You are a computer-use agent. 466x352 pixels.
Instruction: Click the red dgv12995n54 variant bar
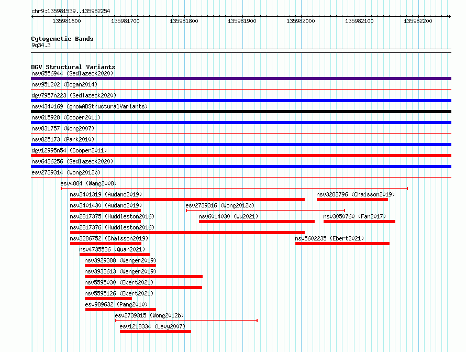point(241,156)
